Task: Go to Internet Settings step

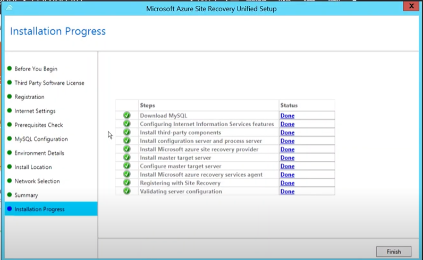Action: pos(35,111)
